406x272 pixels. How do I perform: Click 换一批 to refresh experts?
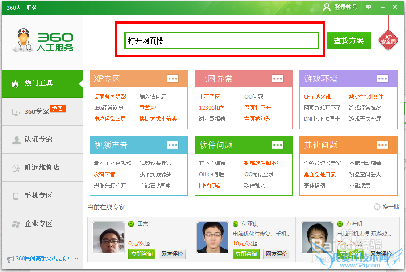click(x=391, y=207)
